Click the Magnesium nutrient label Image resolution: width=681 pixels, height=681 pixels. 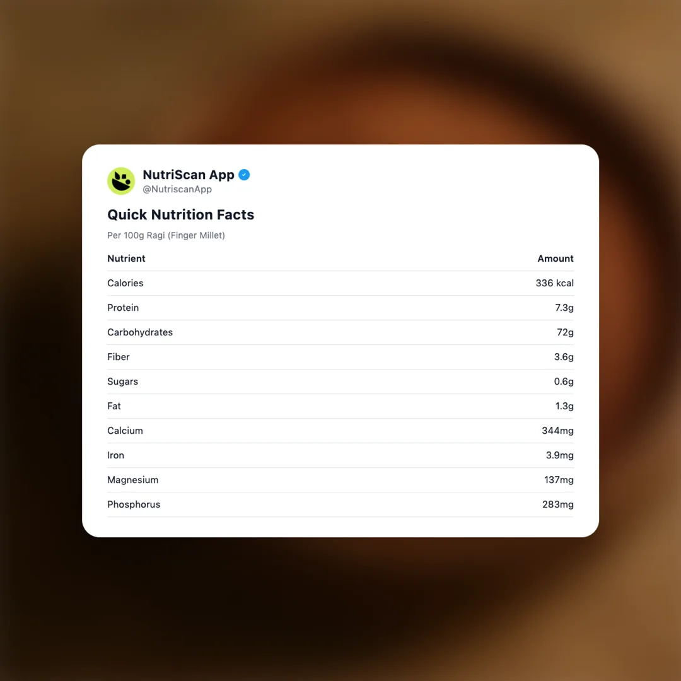click(x=132, y=480)
